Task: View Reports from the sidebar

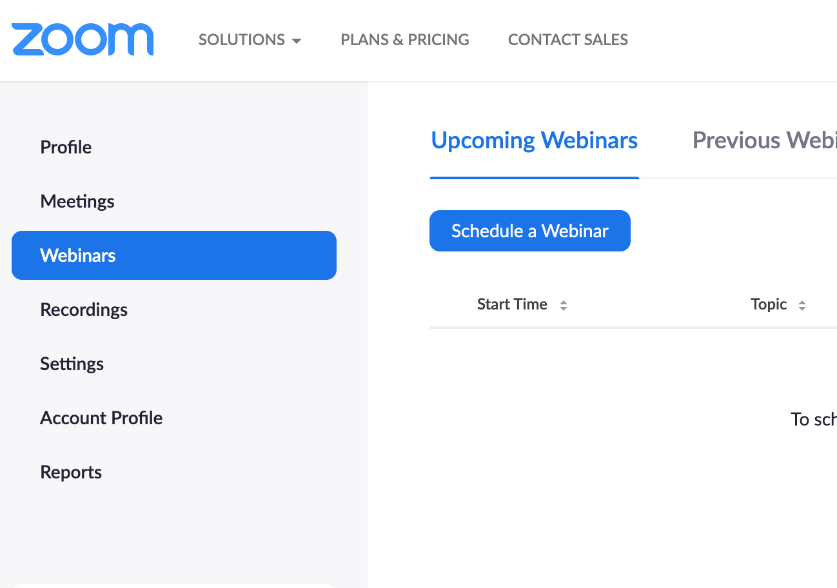Action: tap(71, 472)
